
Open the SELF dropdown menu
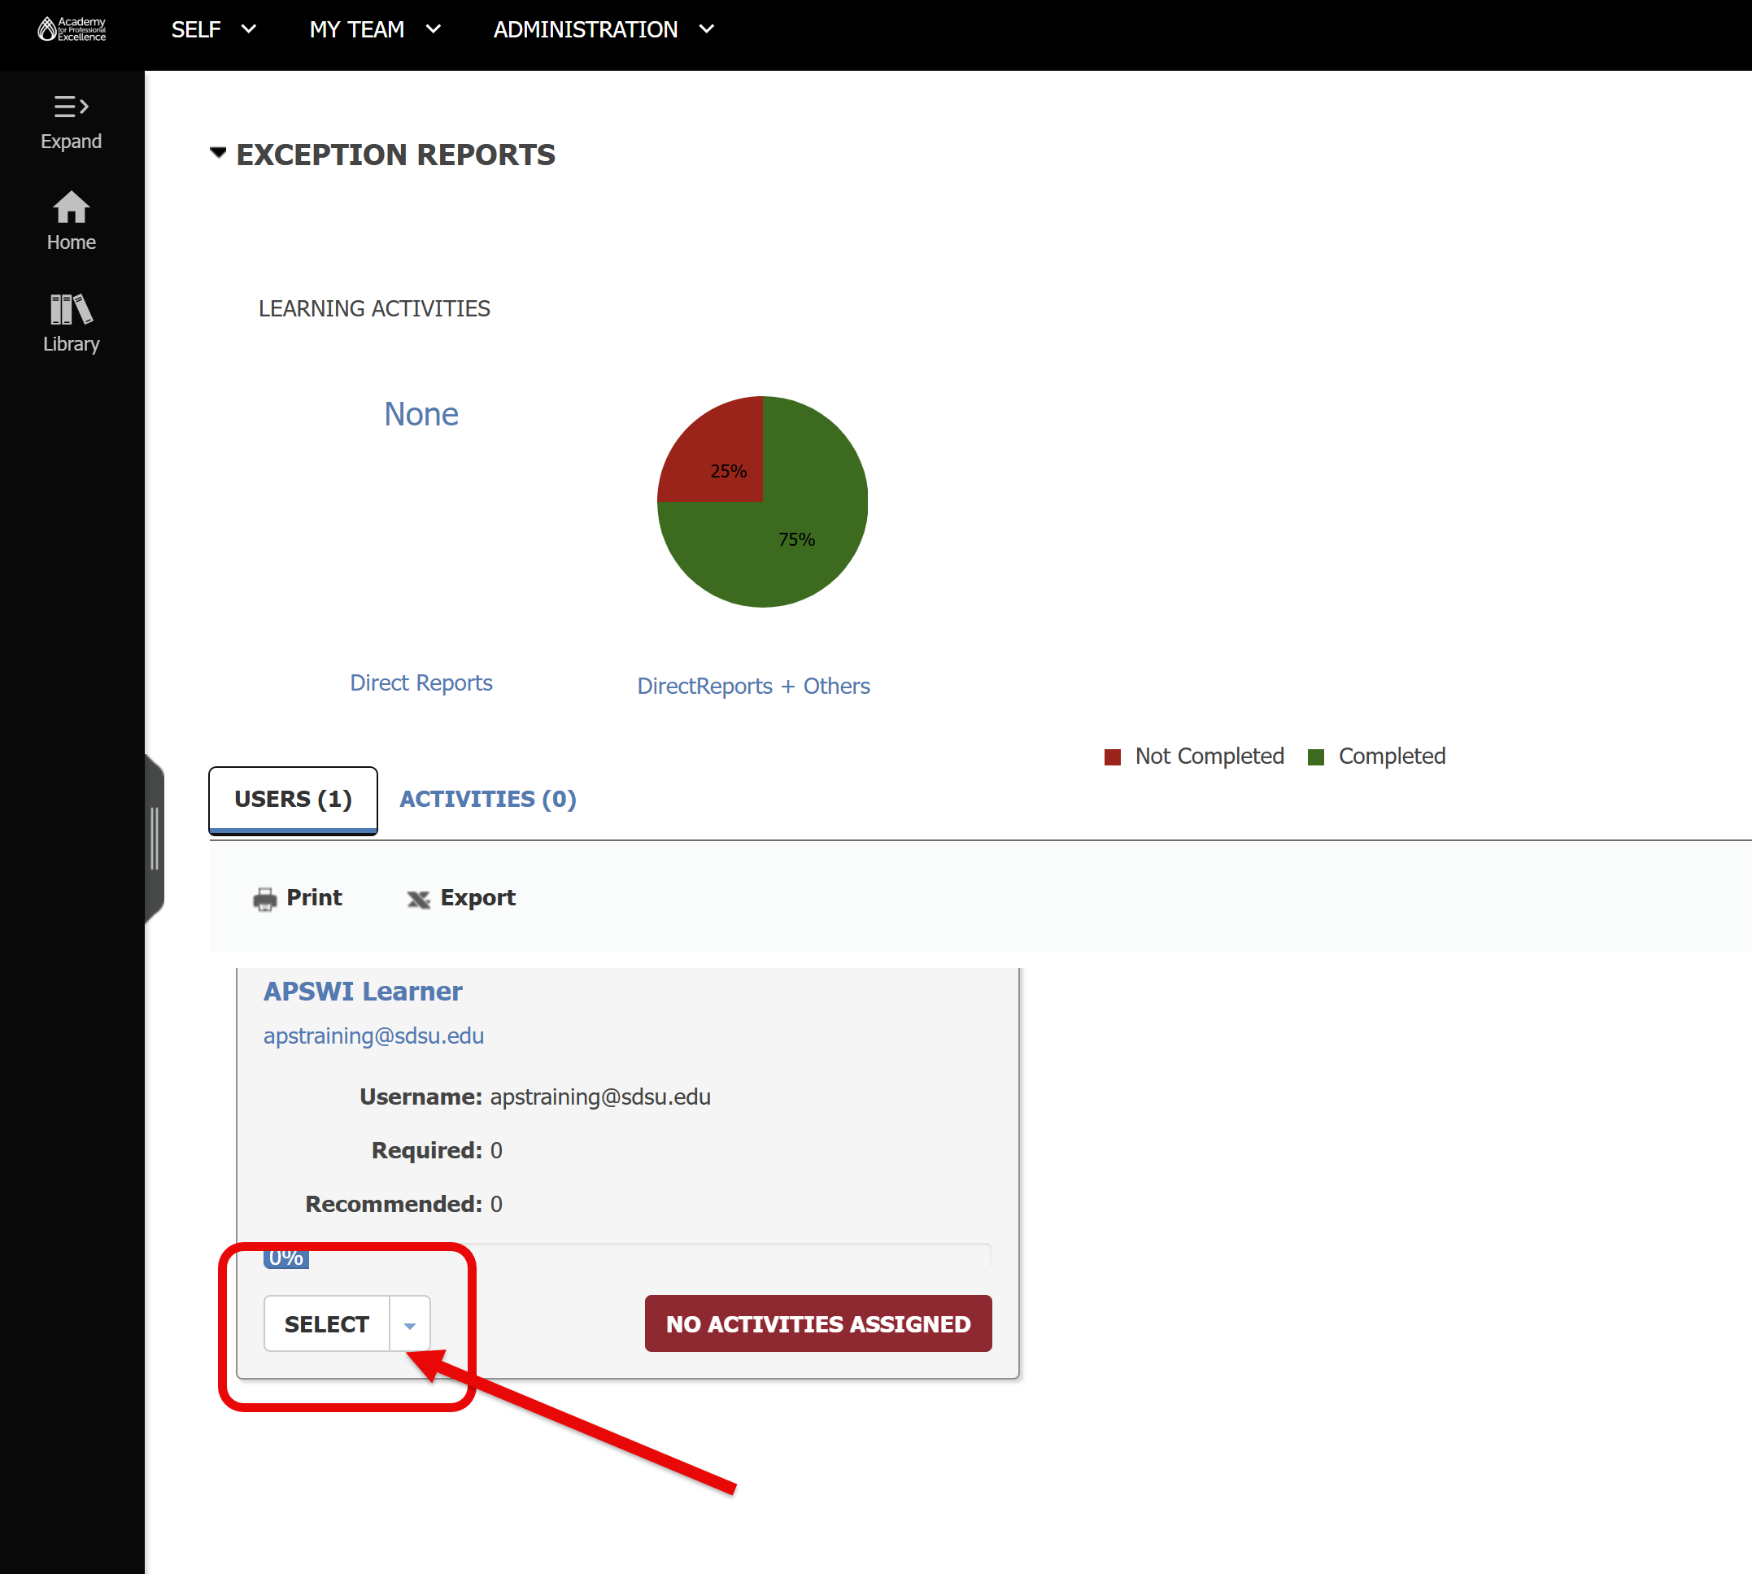click(213, 29)
